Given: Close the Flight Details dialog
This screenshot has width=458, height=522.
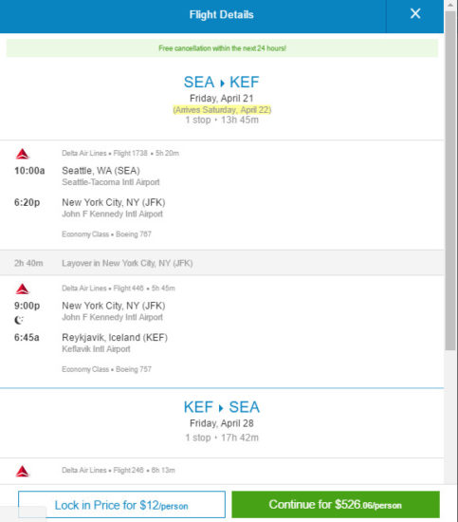Looking at the screenshot, I should tap(415, 14).
